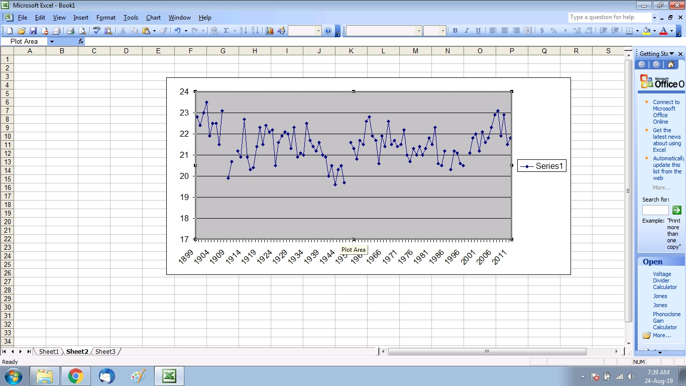Open the Format menu

106,18
